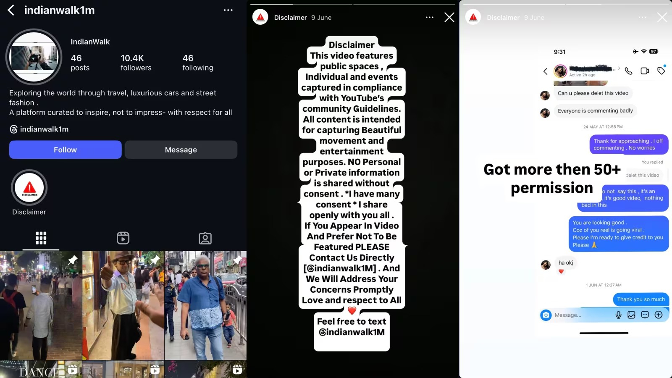Go back using the arrow beside indianwalk1m
Viewport: 672px width, 378px height.
click(11, 10)
